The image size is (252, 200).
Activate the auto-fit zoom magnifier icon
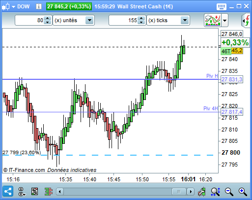216,192
